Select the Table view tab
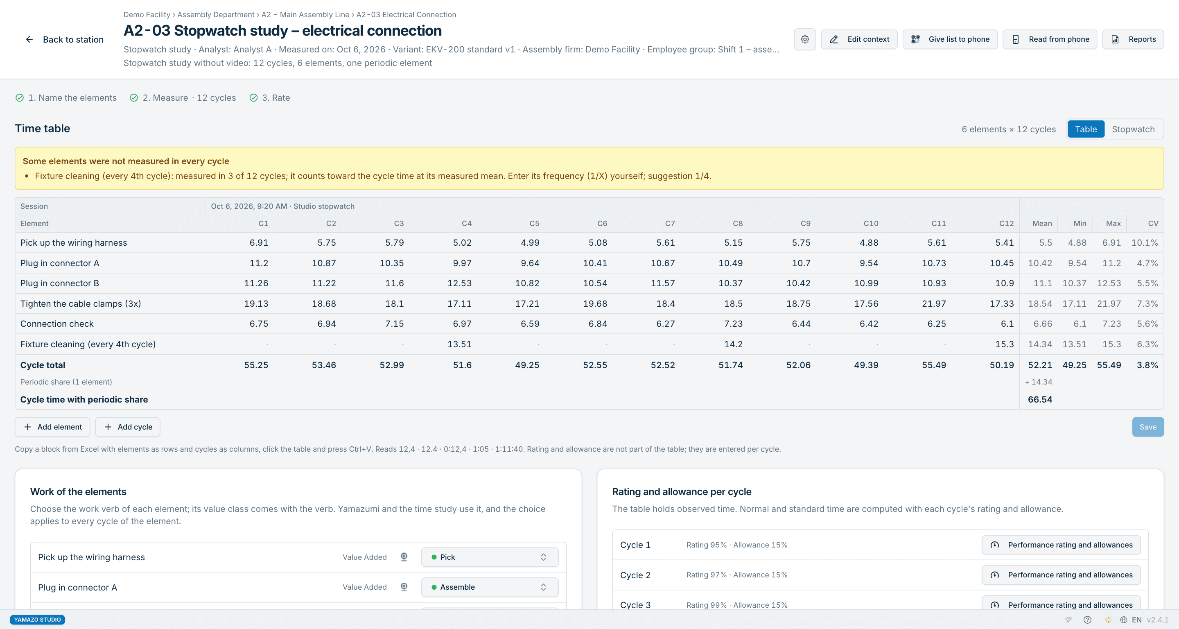The width and height of the screenshot is (1179, 629). (x=1086, y=129)
